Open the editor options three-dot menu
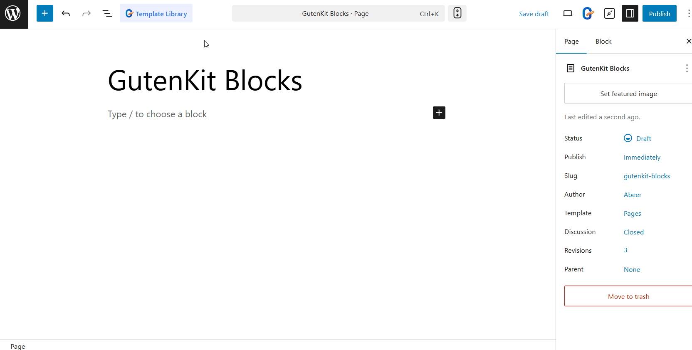Viewport: 692px width, 350px height. pos(688,13)
